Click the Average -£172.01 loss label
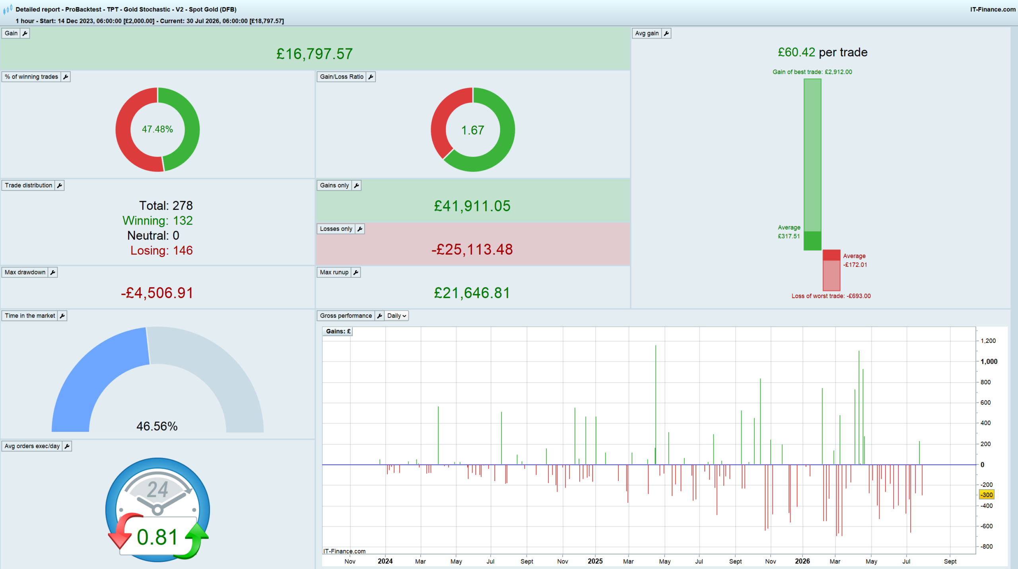 (855, 261)
